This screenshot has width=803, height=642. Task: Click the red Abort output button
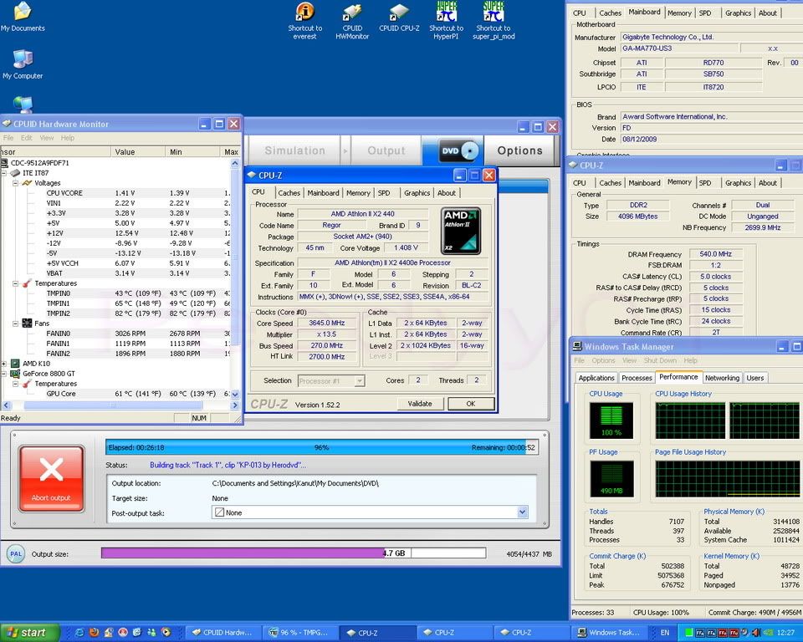[51, 478]
